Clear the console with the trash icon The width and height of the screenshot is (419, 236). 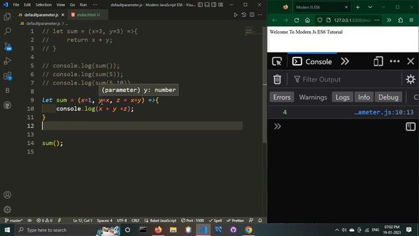[277, 79]
